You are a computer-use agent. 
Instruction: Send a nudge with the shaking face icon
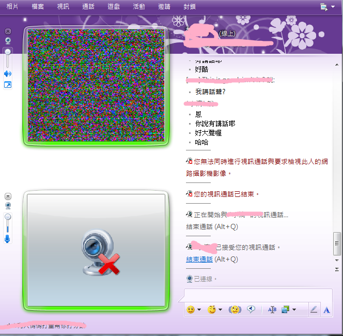(x=235, y=310)
